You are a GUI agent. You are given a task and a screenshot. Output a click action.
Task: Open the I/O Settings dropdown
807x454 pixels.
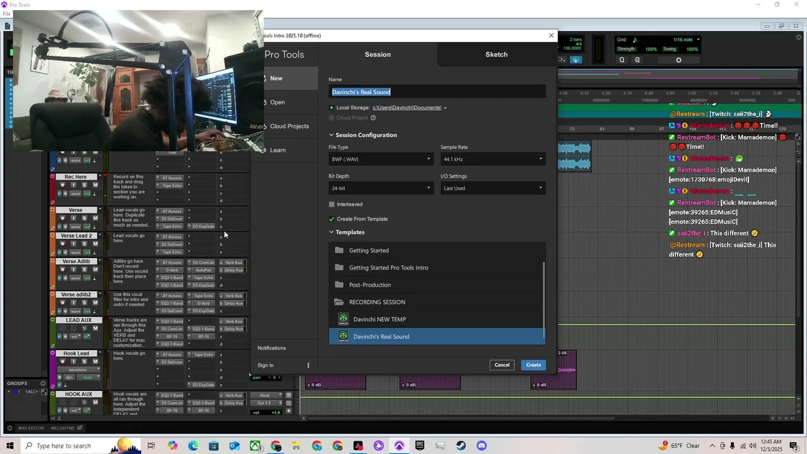pos(492,188)
